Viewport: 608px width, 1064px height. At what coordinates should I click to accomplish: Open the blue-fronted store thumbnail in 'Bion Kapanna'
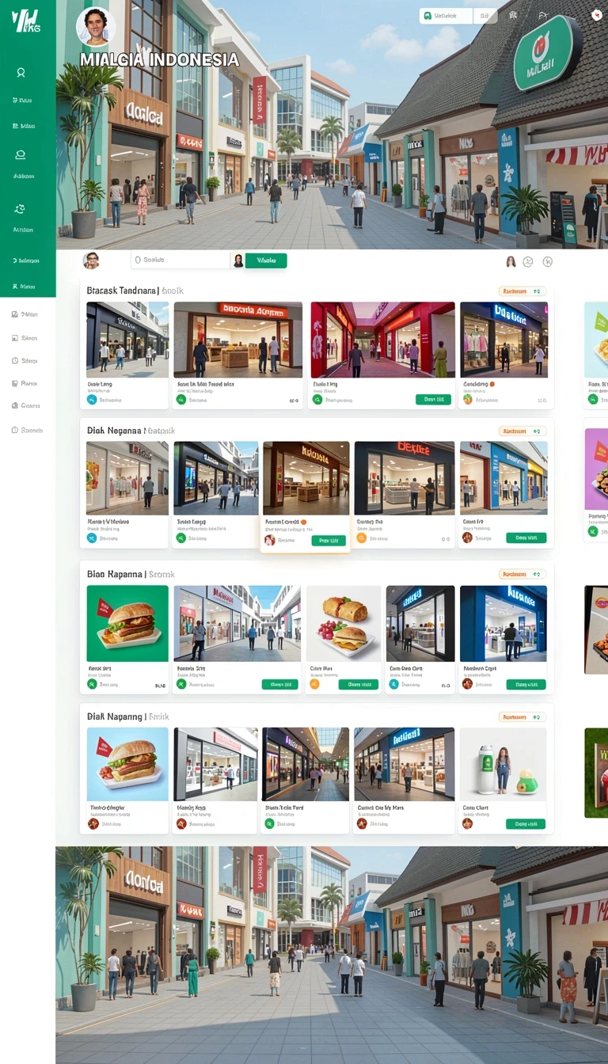click(x=503, y=623)
